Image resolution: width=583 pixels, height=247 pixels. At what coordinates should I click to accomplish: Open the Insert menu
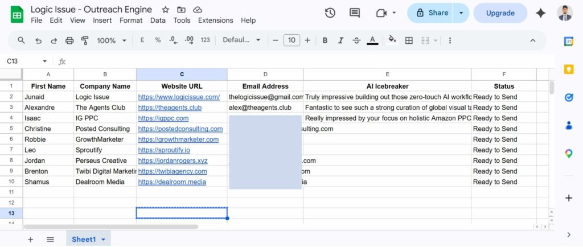tap(102, 20)
